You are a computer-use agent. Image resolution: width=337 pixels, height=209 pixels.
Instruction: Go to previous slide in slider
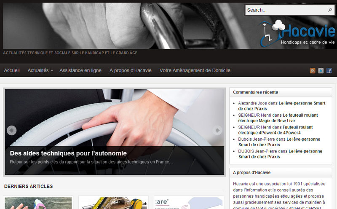12,130
